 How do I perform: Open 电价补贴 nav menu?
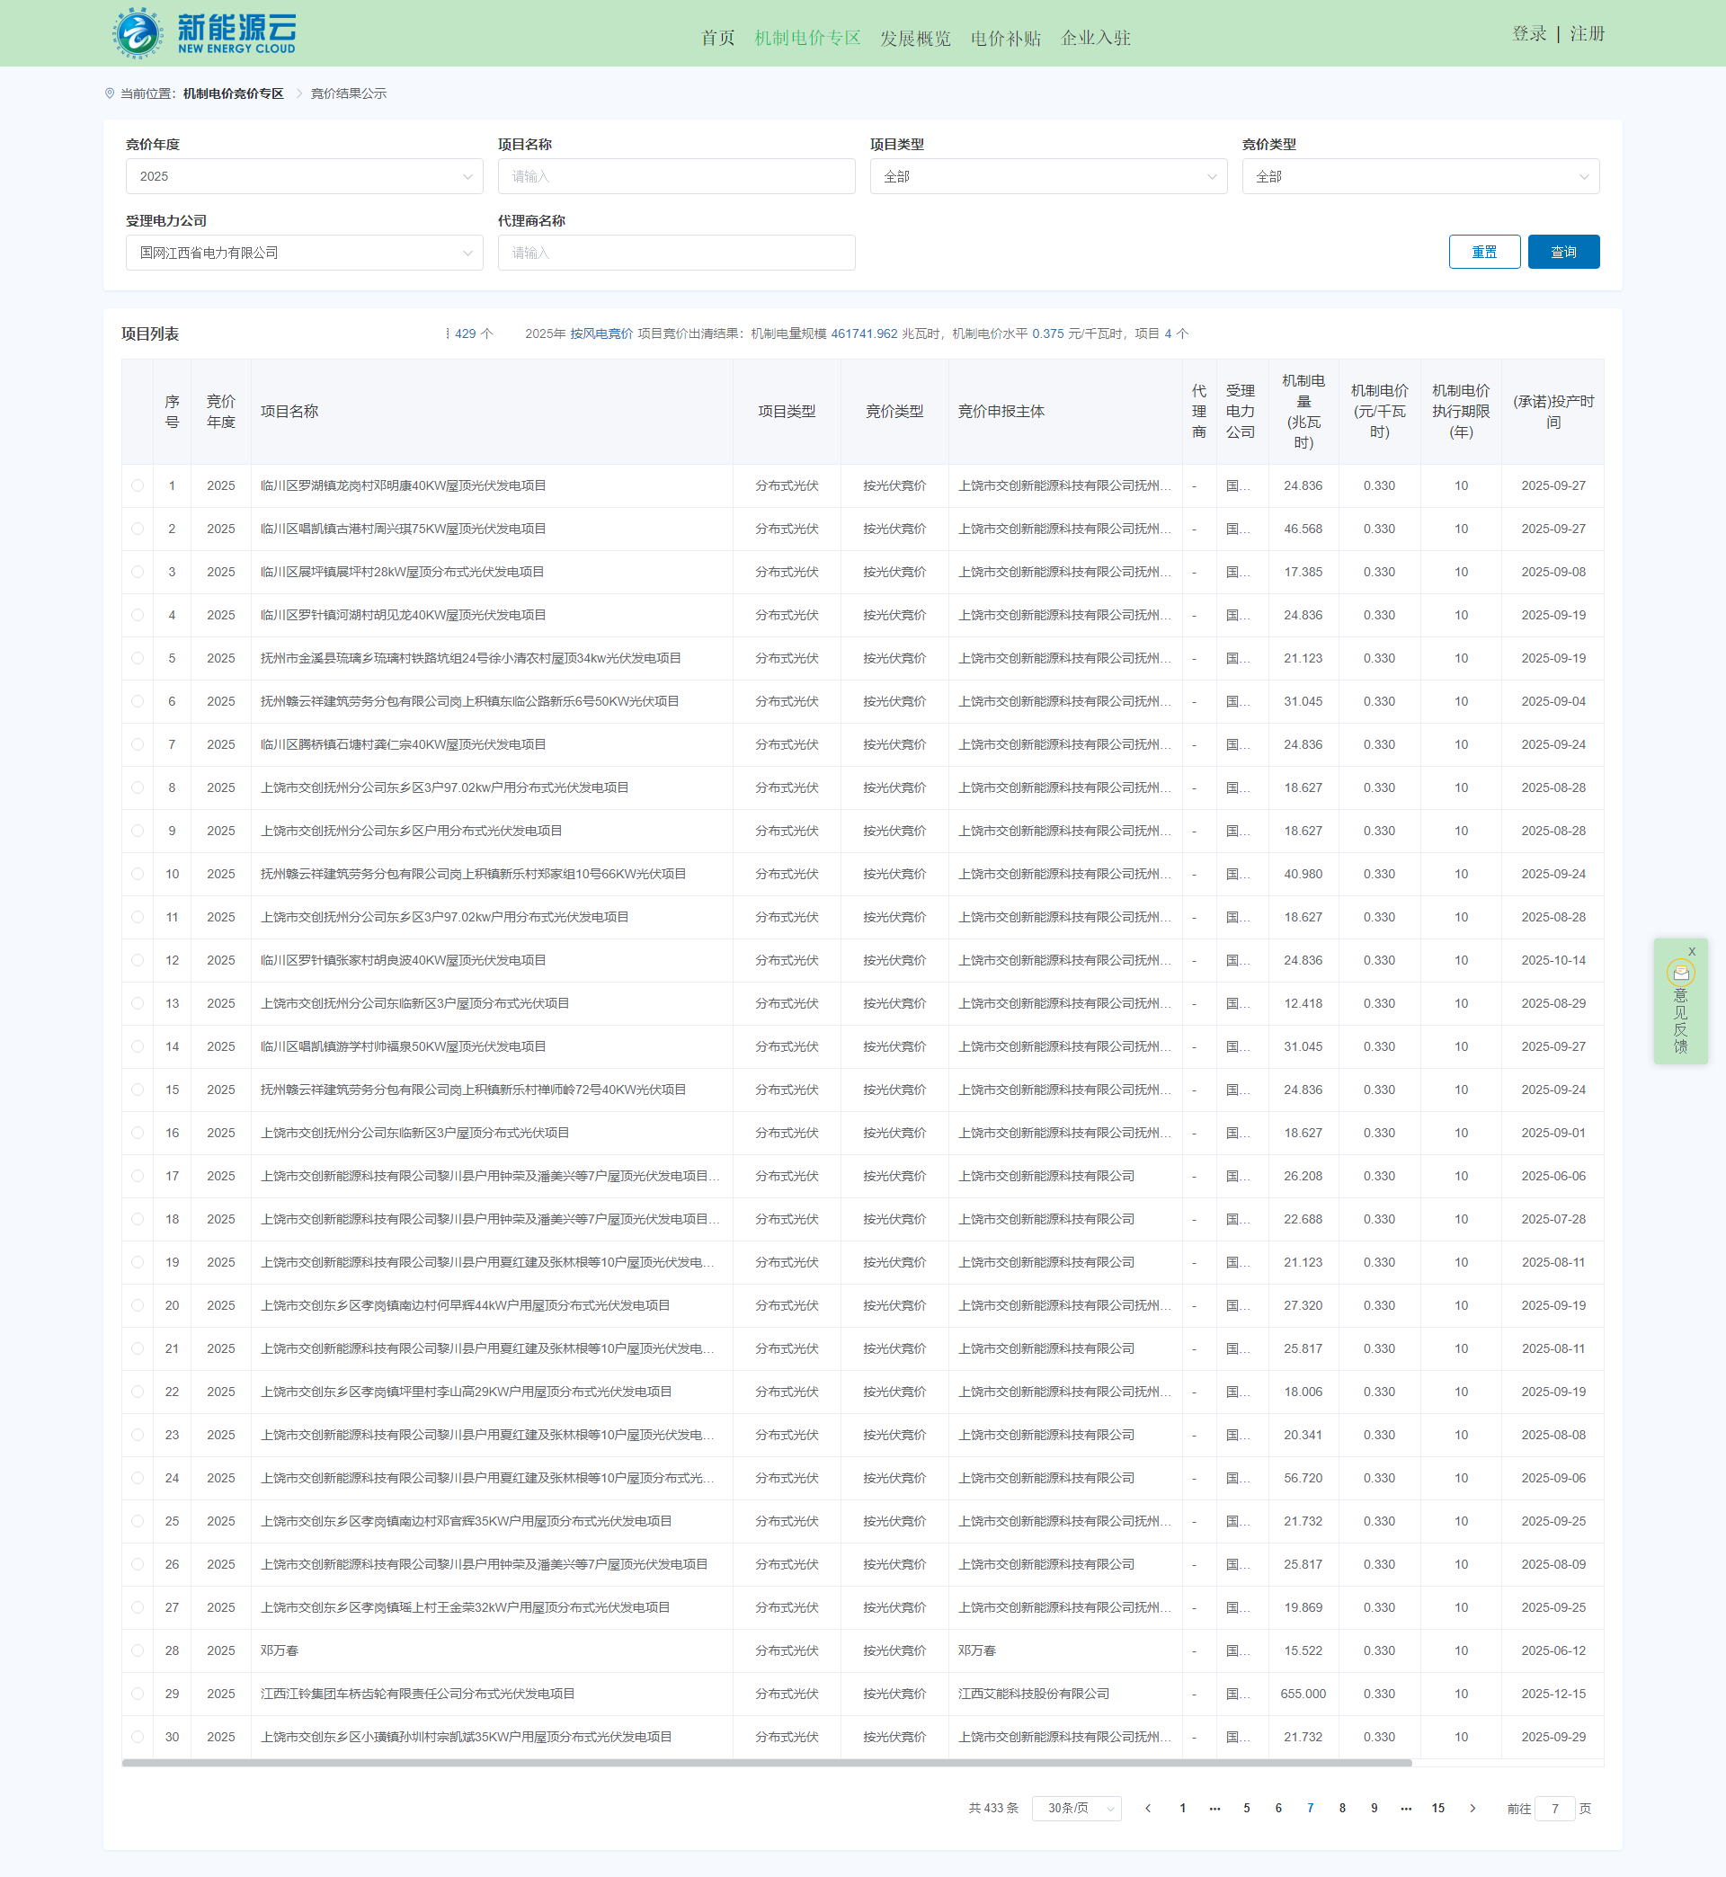[x=1005, y=39]
